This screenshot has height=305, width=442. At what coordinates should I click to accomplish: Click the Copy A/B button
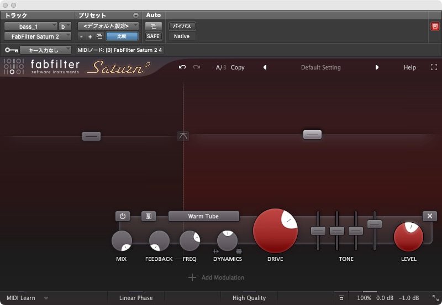238,67
